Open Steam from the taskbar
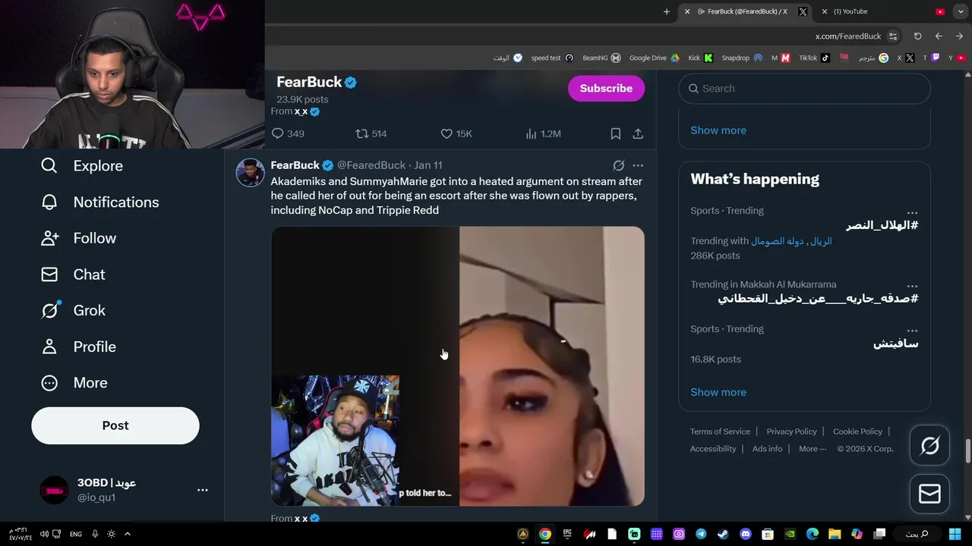This screenshot has width=972, height=546. click(723, 534)
